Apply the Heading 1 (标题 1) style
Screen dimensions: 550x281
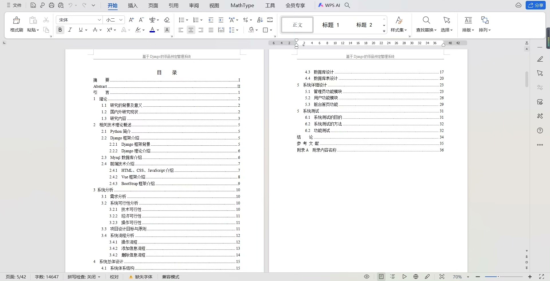(331, 25)
